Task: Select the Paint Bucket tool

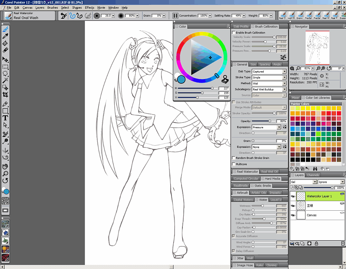Action: [x=5, y=43]
